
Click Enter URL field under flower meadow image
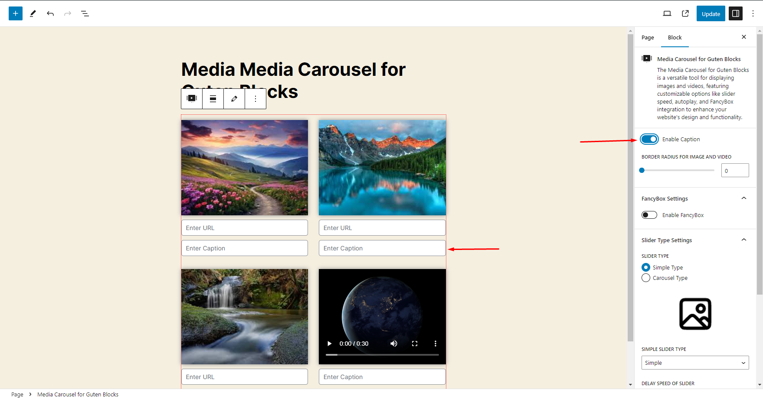(x=245, y=228)
